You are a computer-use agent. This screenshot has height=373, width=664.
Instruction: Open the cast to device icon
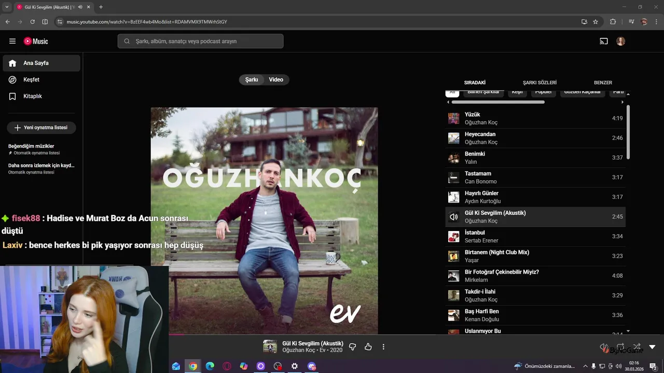[x=604, y=41]
